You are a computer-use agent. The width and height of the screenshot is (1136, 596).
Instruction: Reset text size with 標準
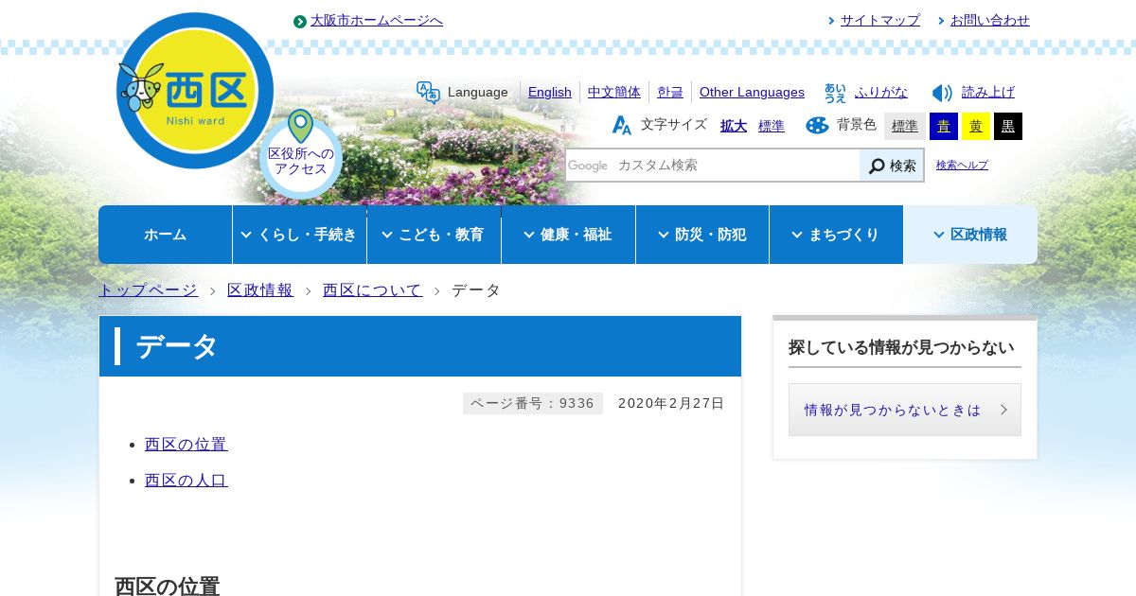[772, 126]
